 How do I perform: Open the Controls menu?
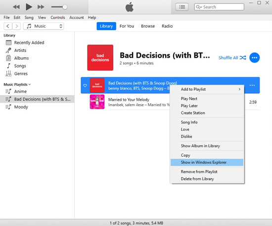click(57, 17)
